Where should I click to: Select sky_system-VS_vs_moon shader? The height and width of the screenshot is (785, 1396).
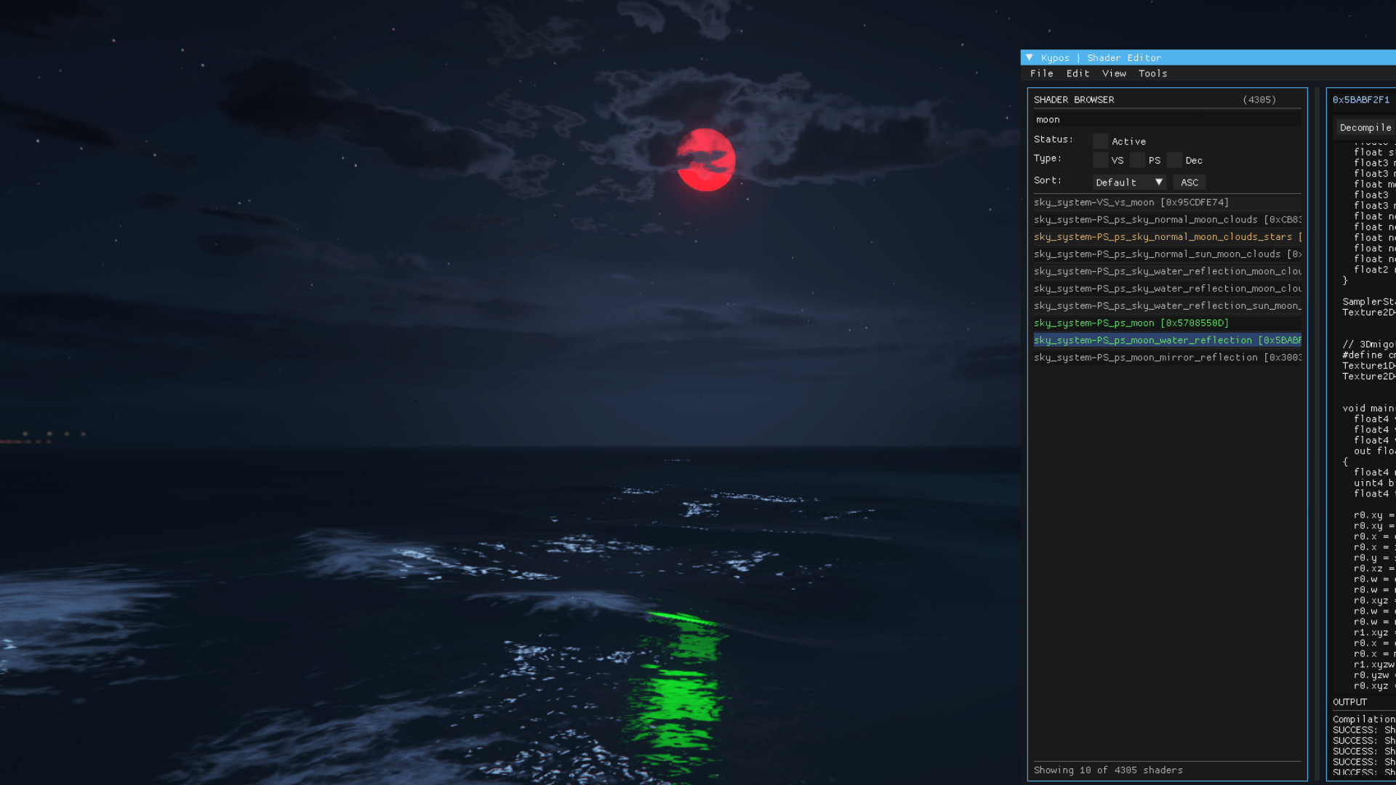1166,202
